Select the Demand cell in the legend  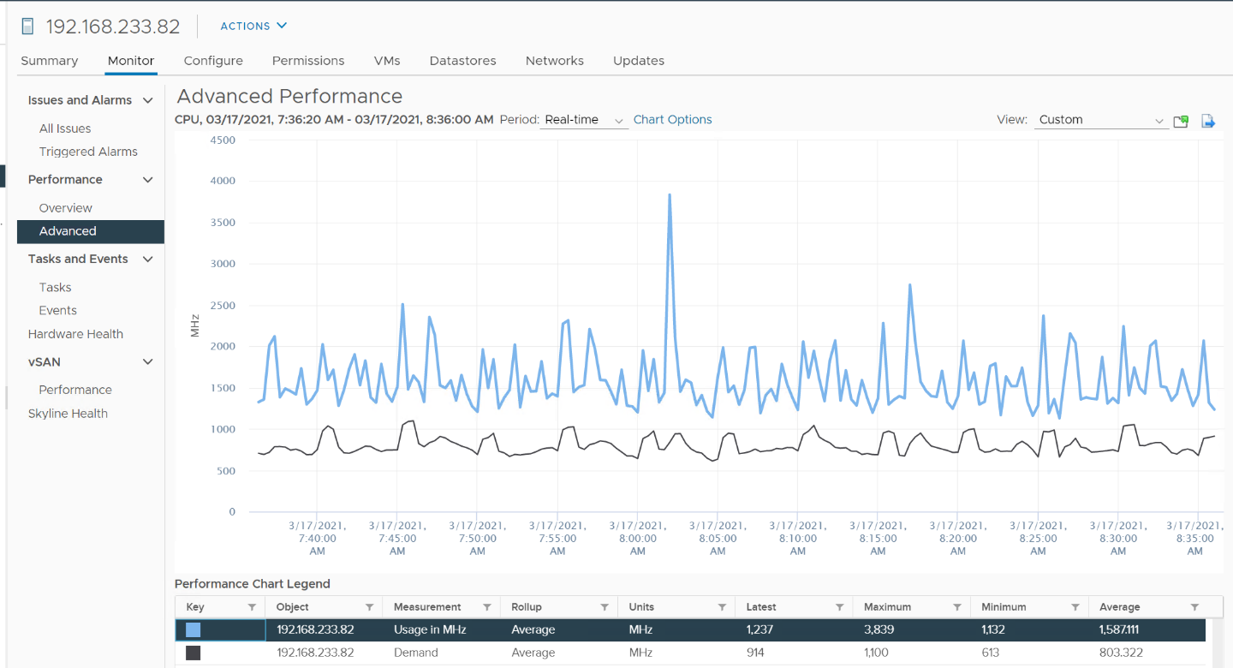tap(416, 653)
